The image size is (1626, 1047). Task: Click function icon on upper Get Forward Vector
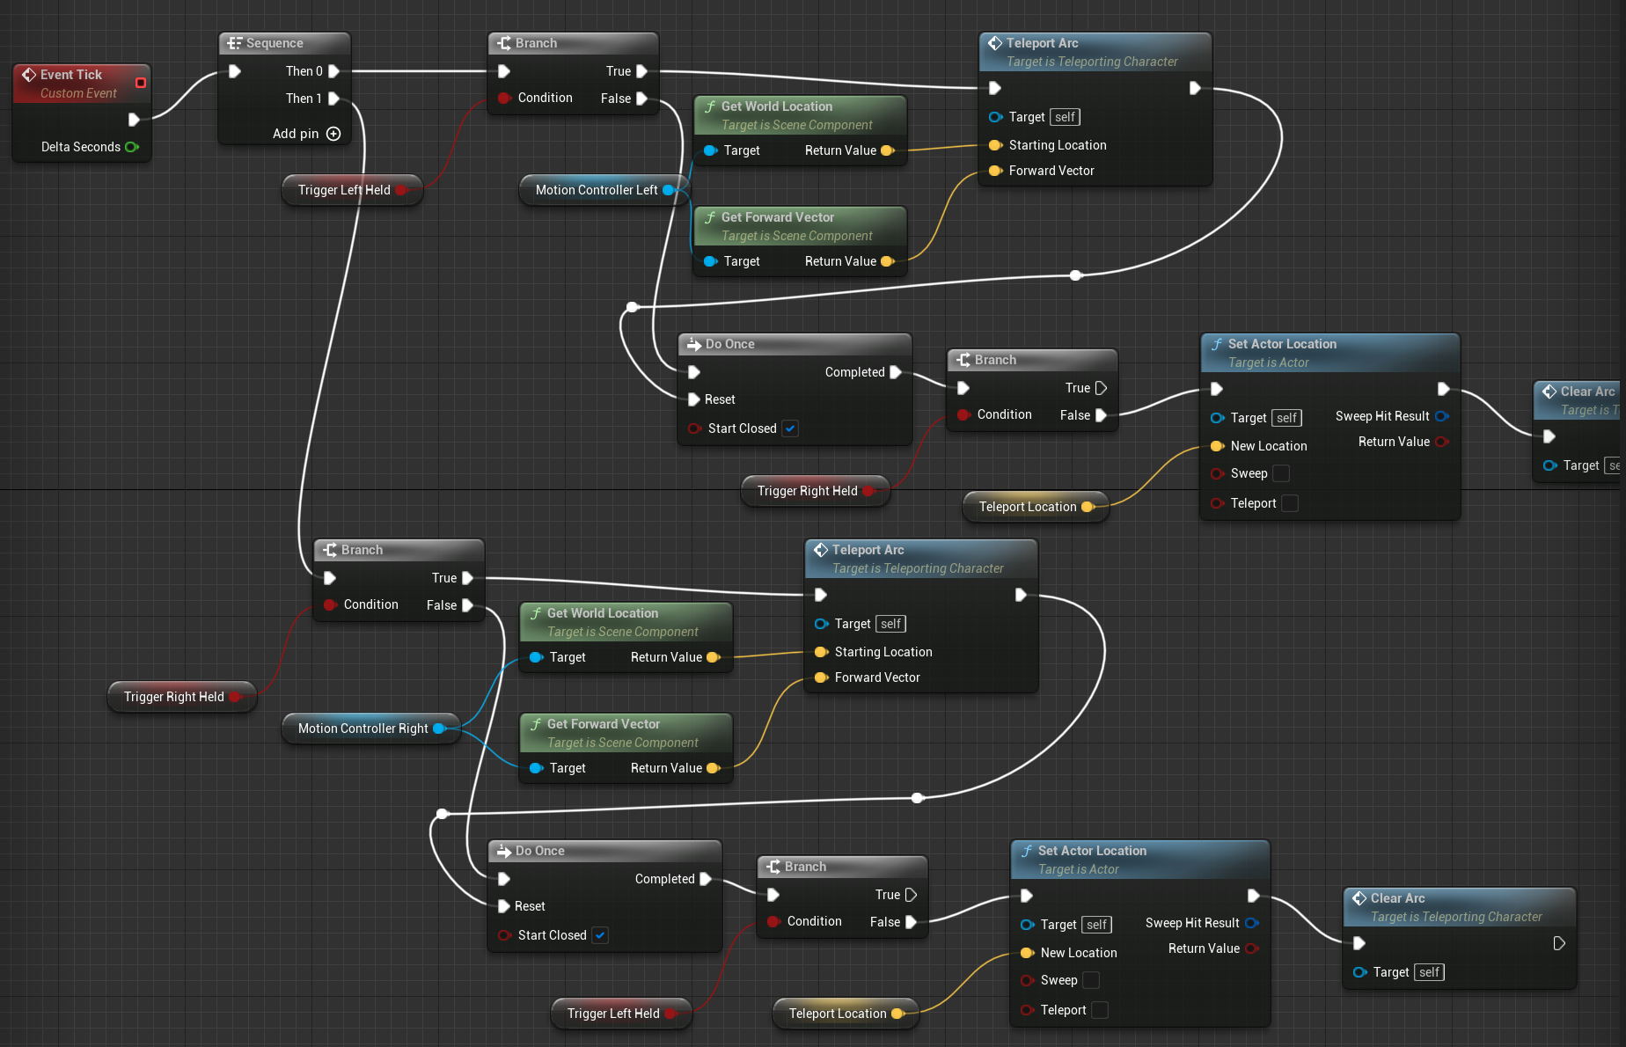(x=710, y=217)
